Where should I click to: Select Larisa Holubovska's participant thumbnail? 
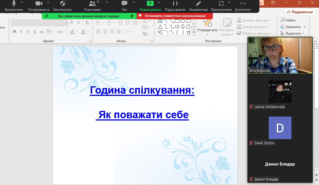280,92
